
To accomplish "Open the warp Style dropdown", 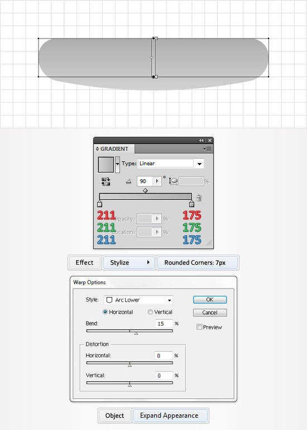I will coord(138,300).
